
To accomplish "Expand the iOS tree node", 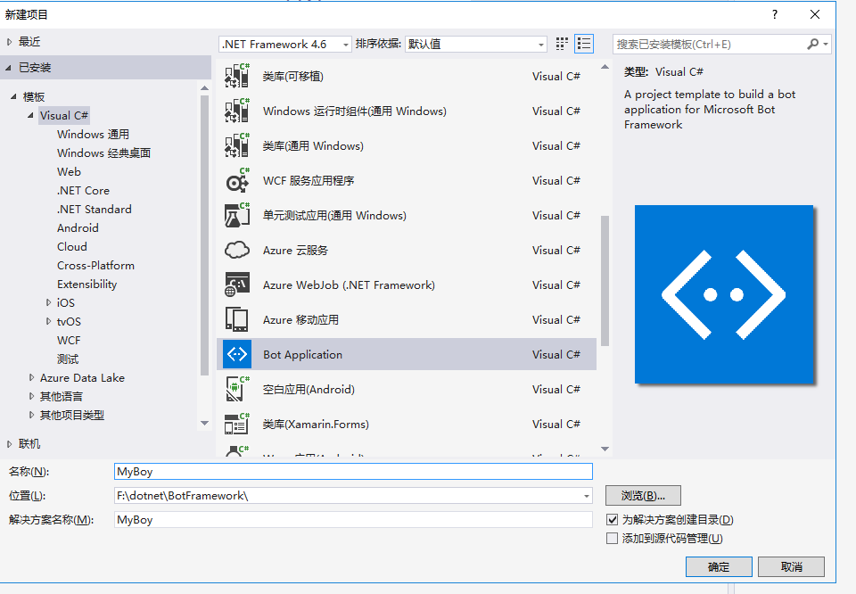I will (x=48, y=302).
